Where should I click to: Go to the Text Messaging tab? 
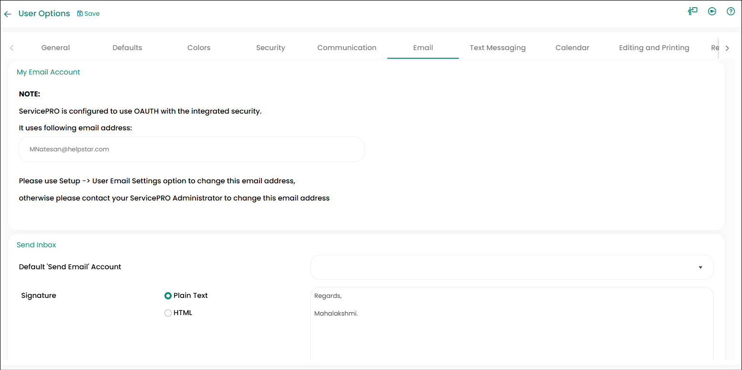(498, 48)
